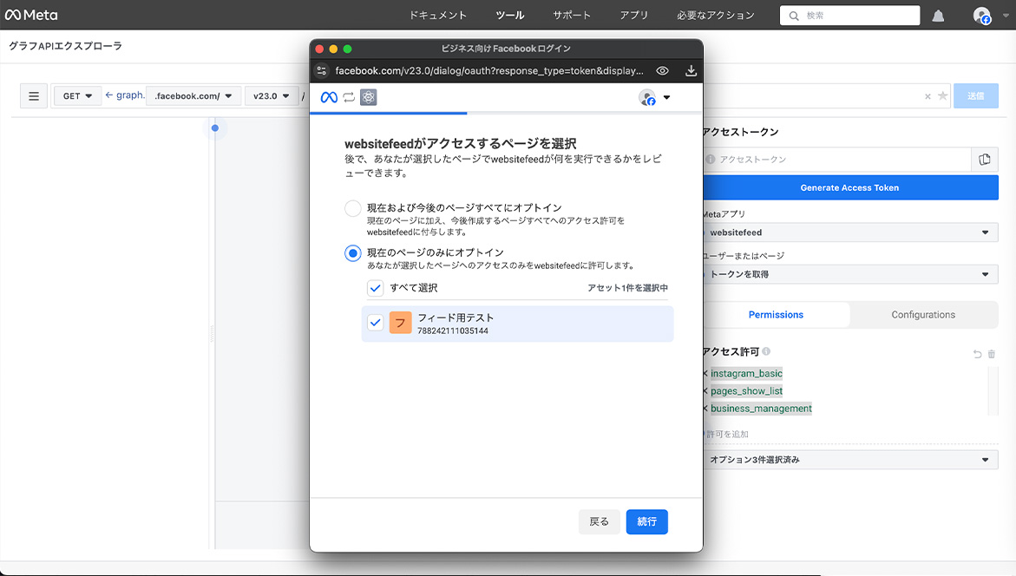Image resolution: width=1016 pixels, height=576 pixels.
Task: Expand the v23.0 version dropdown
Action: pyautogui.click(x=270, y=96)
